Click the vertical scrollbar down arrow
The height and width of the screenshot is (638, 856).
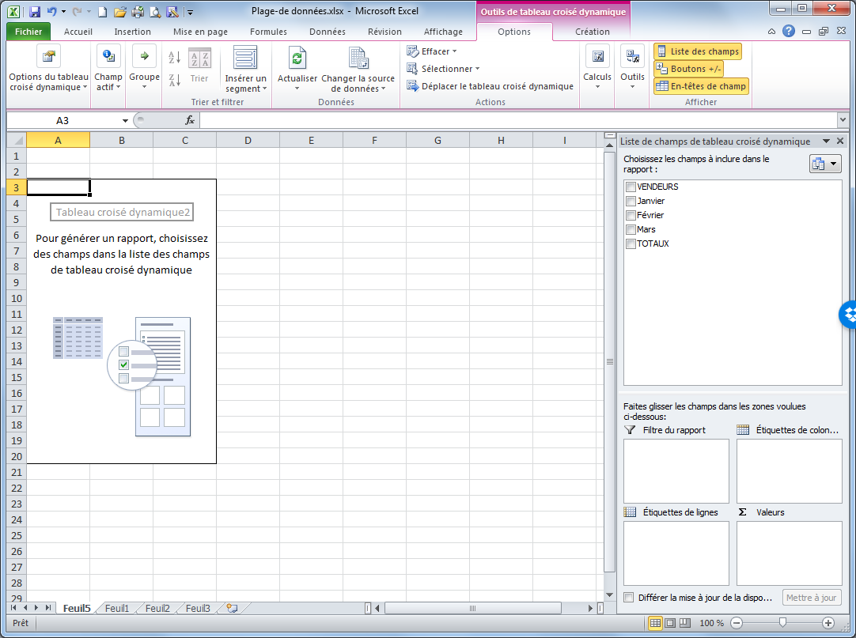(x=610, y=595)
